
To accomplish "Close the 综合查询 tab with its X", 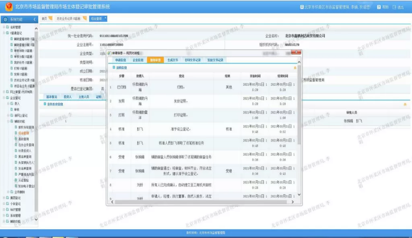I will tap(105, 18).
